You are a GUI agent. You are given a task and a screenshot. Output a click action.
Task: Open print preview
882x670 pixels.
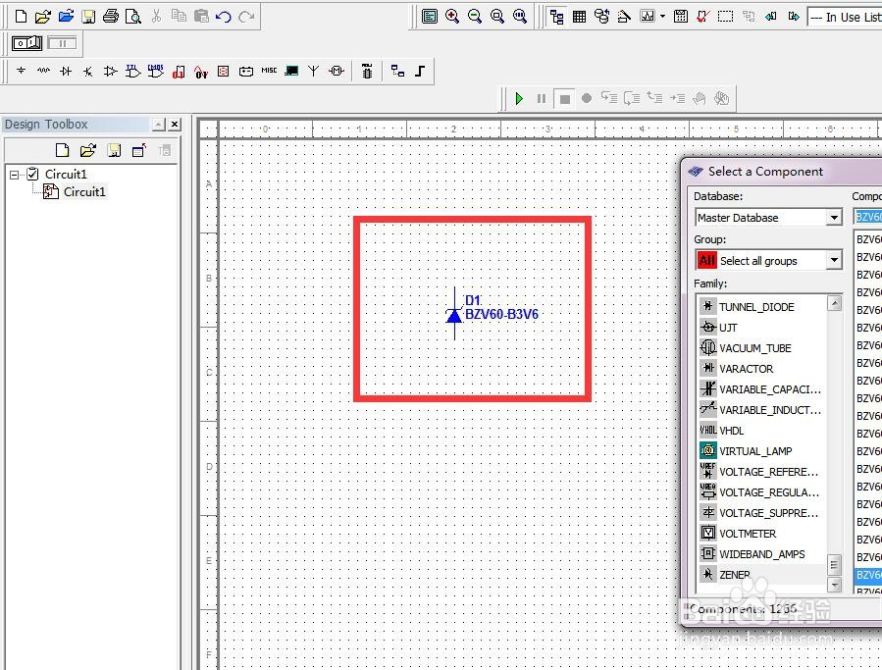(133, 17)
